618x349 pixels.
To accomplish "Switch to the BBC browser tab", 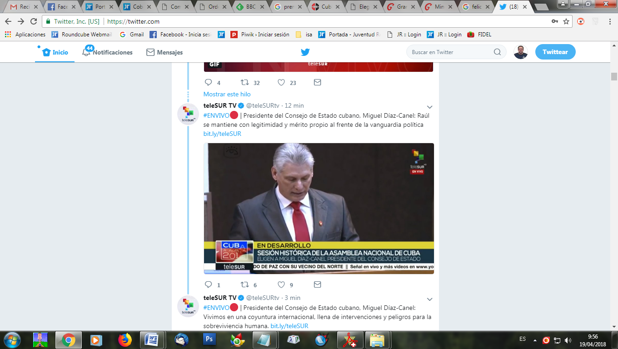I will (250, 7).
